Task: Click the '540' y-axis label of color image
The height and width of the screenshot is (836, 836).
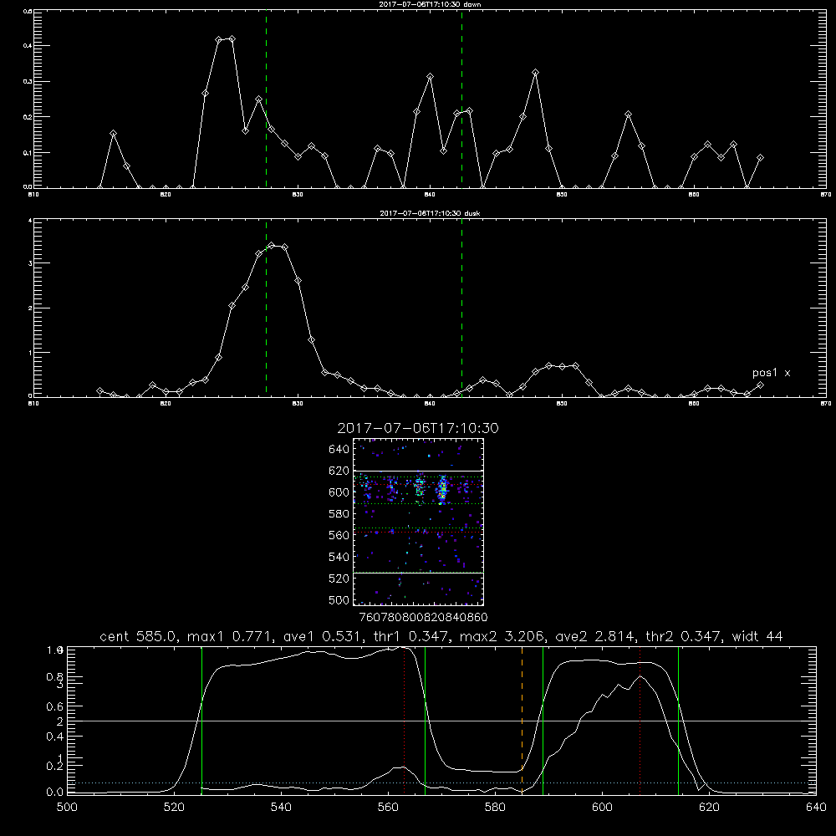Action: click(x=339, y=557)
